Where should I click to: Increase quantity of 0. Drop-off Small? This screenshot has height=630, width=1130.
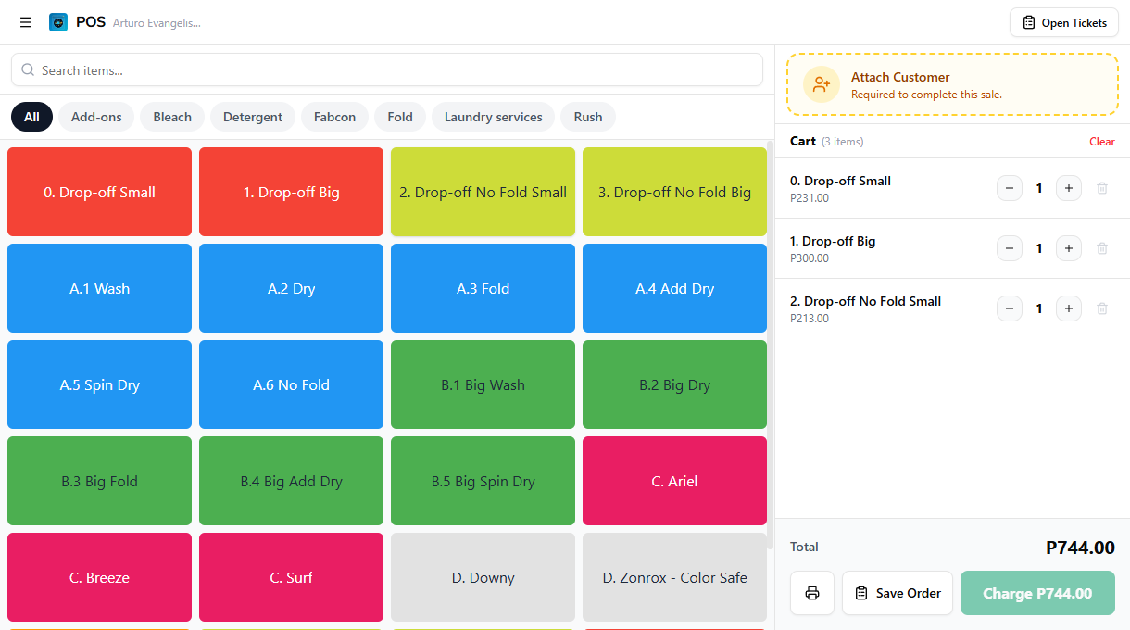1069,188
